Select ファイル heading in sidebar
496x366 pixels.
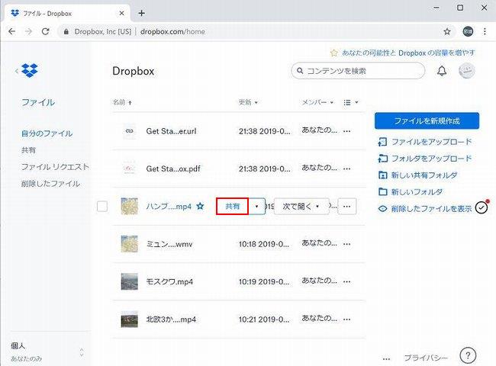click(x=38, y=102)
